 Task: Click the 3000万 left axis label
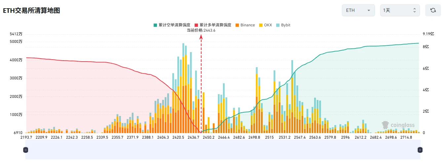click(16, 78)
